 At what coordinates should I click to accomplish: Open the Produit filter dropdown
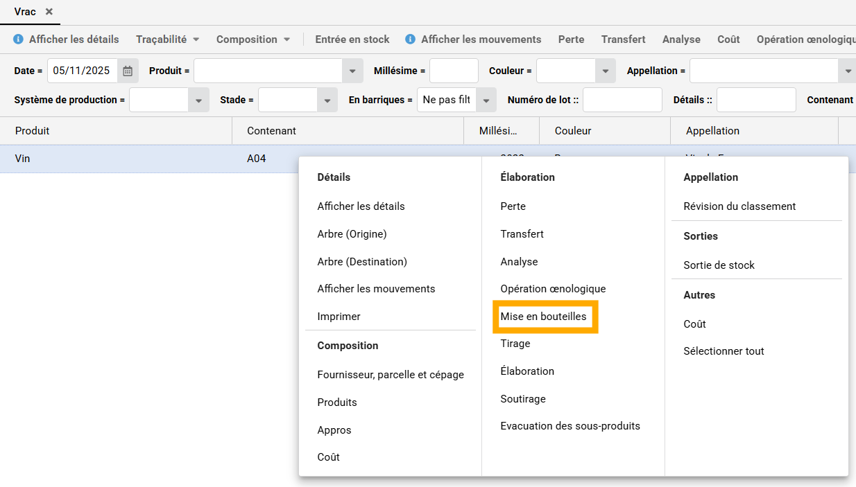click(352, 71)
